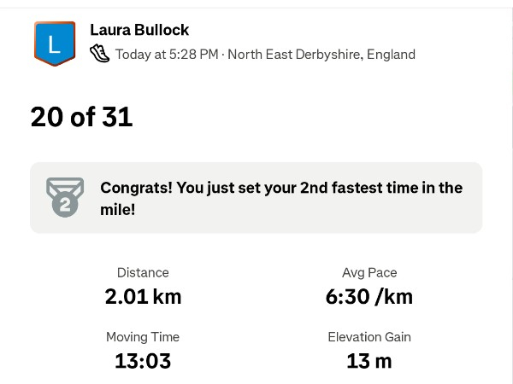Click the Elevation Gain stat label
The image size is (513, 384).
coord(369,337)
